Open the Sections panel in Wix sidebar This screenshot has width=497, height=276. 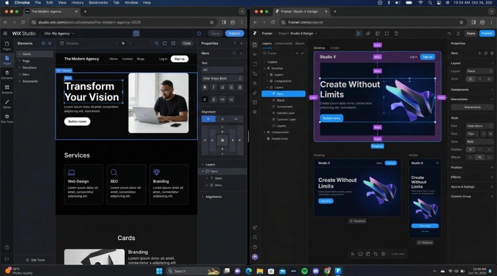click(7, 89)
